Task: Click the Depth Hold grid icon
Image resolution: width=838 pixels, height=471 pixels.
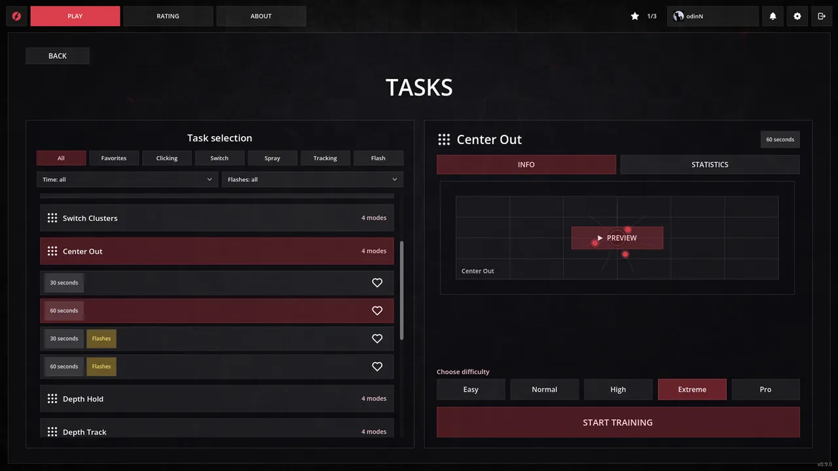Action: [52, 398]
